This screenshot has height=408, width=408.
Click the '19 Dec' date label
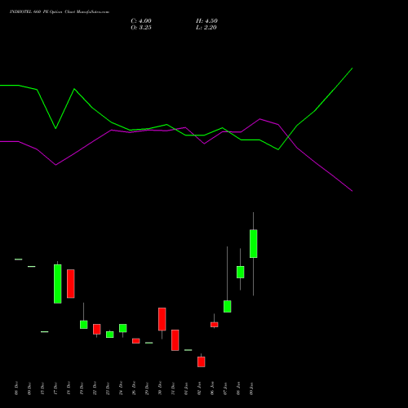click(x=82, y=388)
